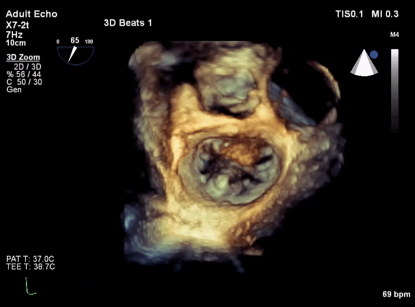This screenshot has width=415, height=307.
Task: Click the MI 0.3 mechanical index readout
Action: (385, 14)
